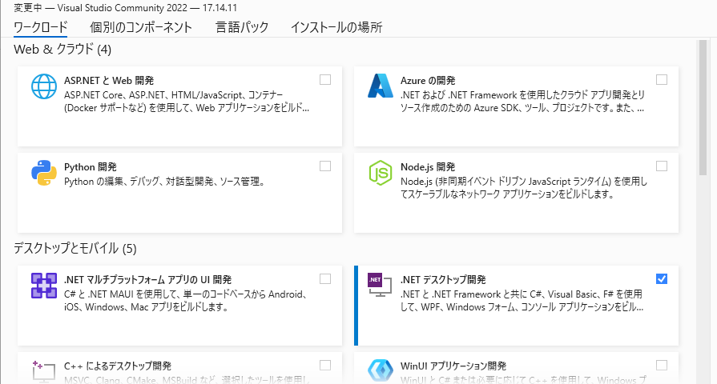Click the C++ によるデスクトップ開発 title text
Screen dimensions: 717x384
point(118,366)
